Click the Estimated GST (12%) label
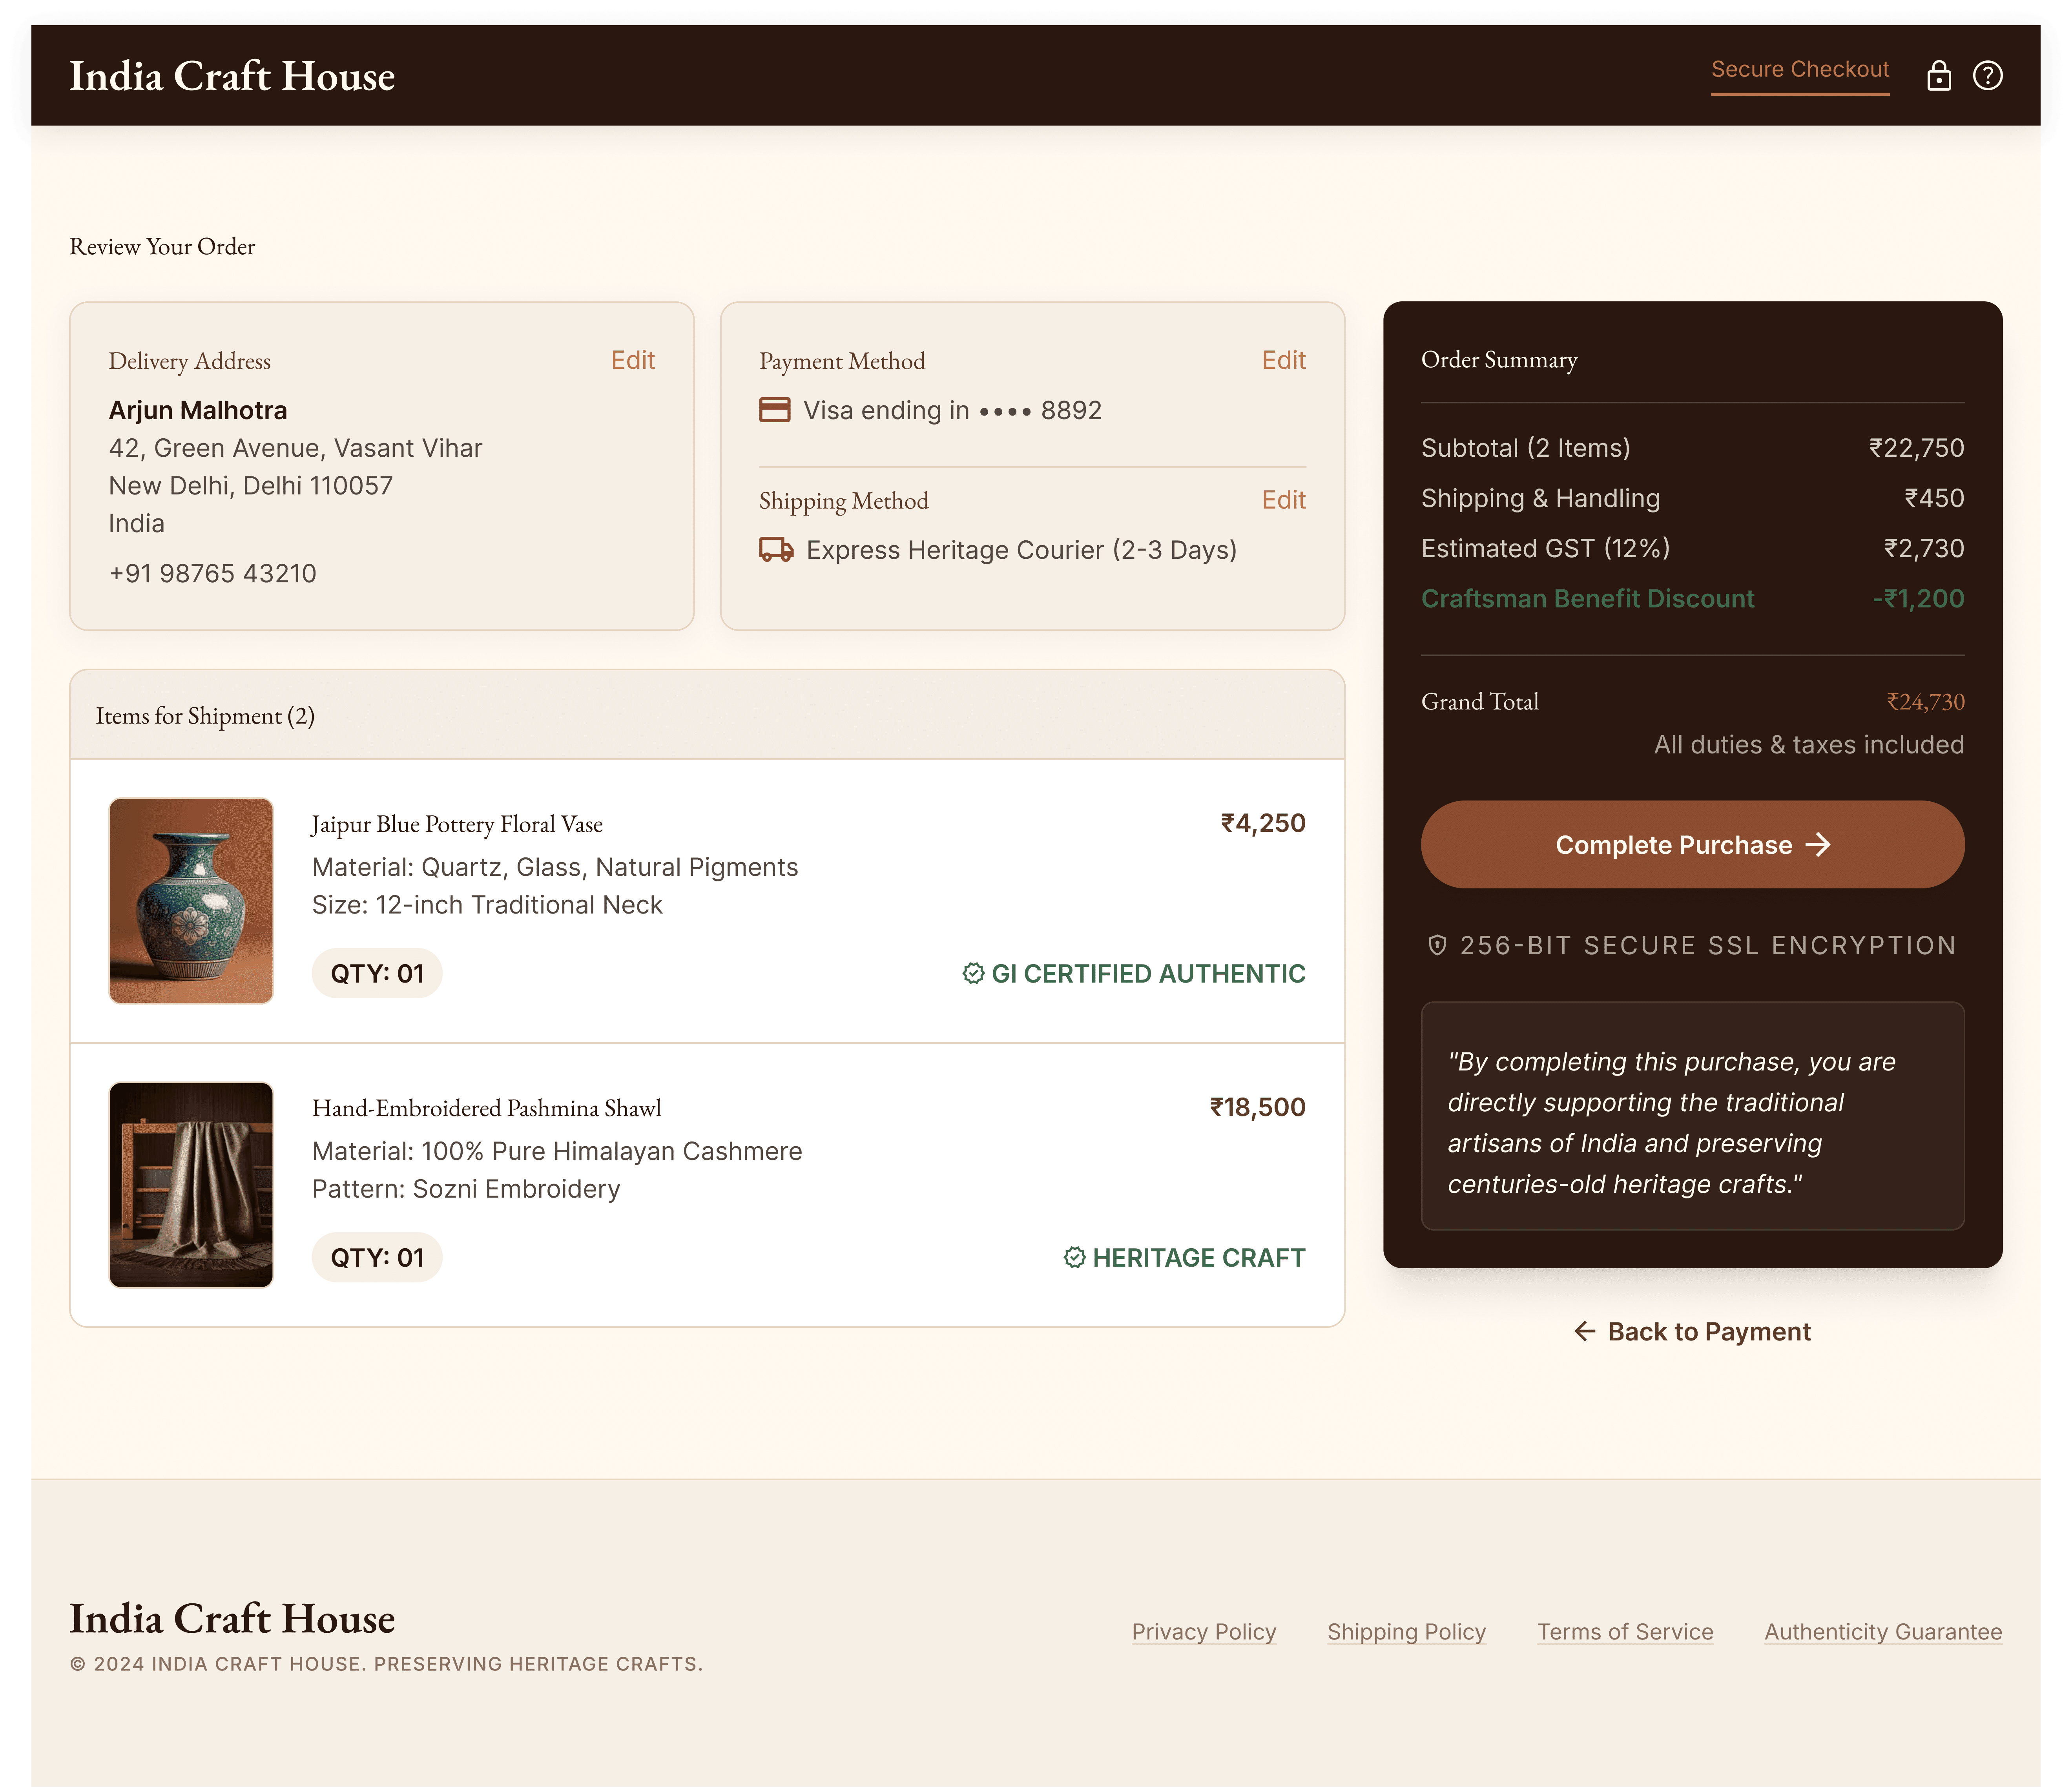The width and height of the screenshot is (2072, 1787). click(x=1546, y=548)
